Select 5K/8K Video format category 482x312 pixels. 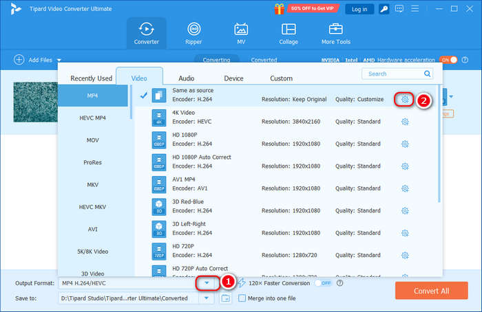coord(92,252)
